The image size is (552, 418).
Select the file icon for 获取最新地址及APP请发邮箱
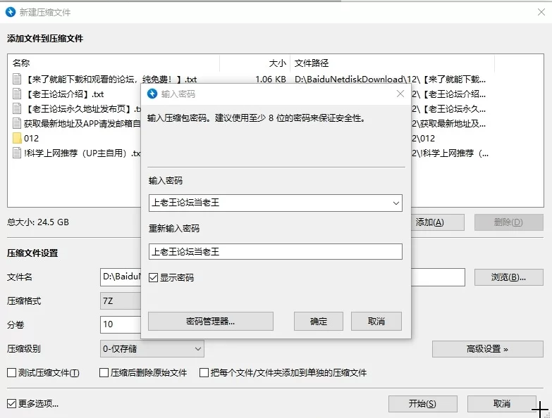coord(17,123)
